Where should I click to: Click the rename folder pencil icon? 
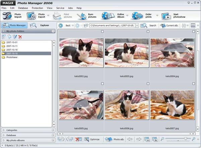[15, 37]
